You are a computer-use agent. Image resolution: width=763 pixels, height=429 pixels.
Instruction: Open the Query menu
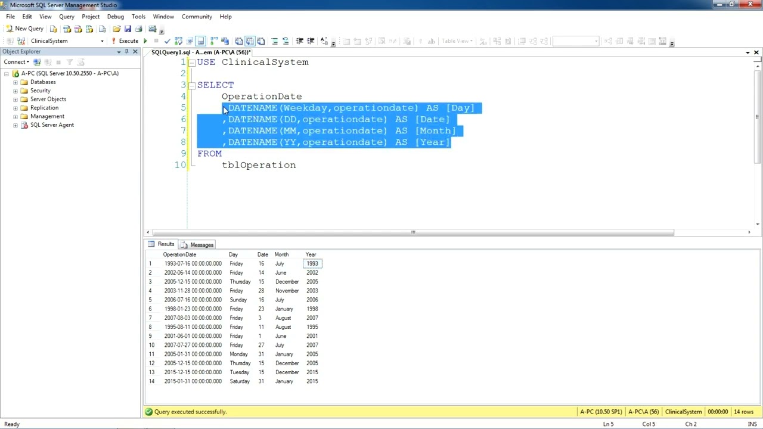tap(67, 17)
